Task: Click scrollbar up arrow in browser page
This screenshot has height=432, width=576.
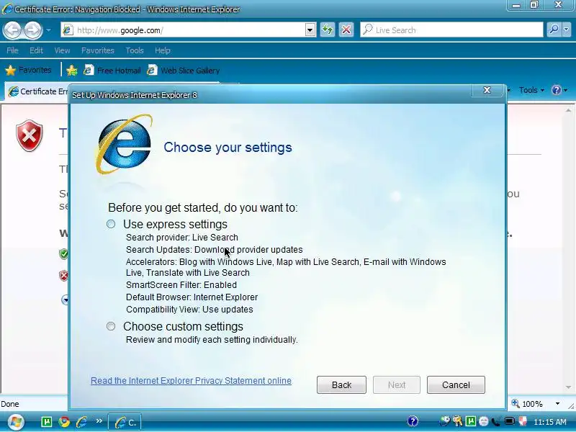Action: (x=569, y=111)
